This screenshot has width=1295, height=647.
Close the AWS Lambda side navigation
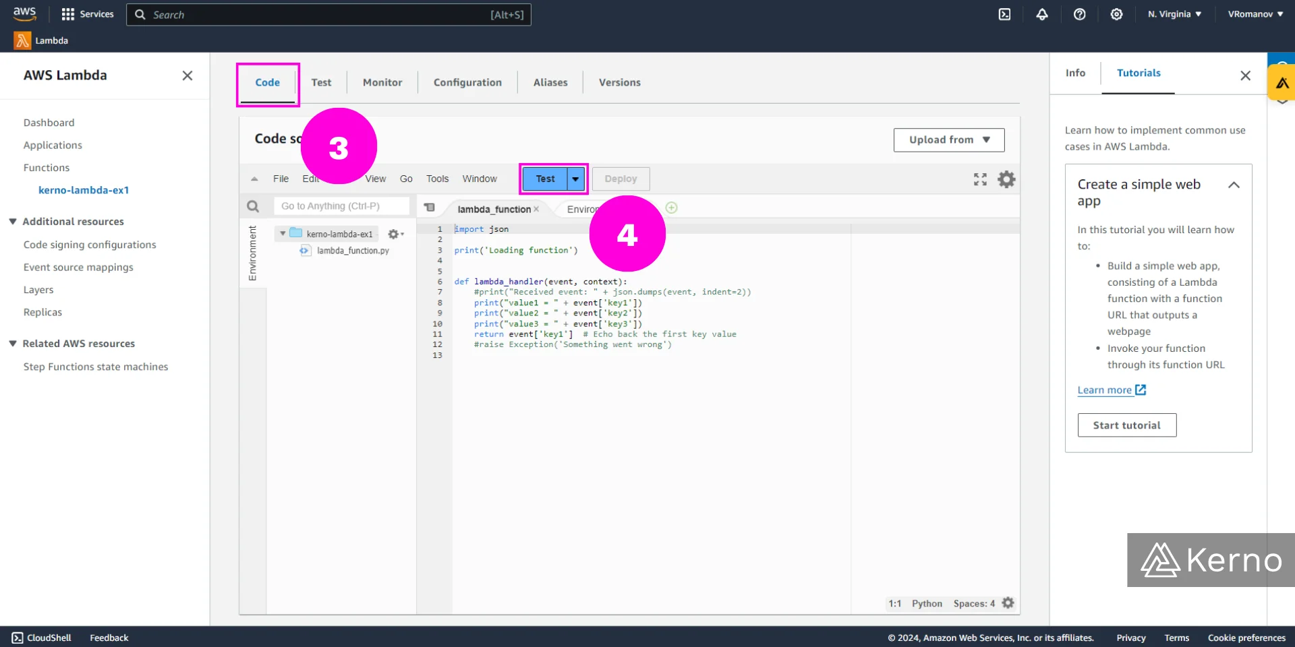pyautogui.click(x=188, y=75)
